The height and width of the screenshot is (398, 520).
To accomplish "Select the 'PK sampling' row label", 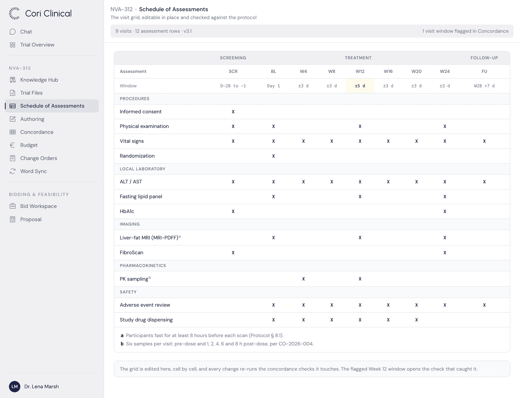I will click(x=135, y=279).
